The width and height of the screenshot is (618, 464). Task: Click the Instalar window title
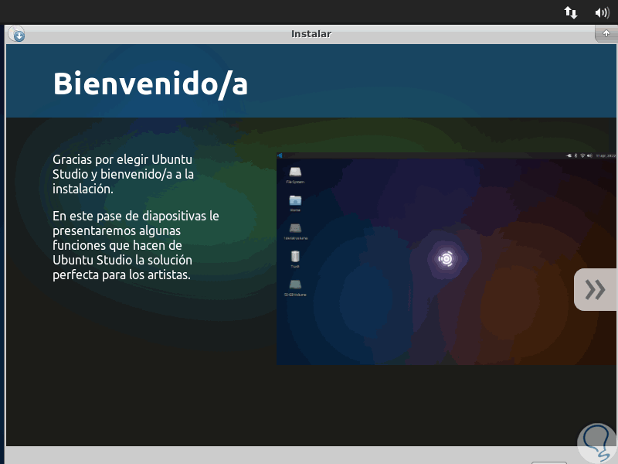[311, 34]
